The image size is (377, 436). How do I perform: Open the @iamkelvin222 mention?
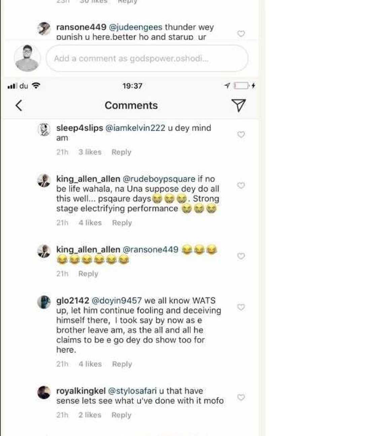pyautogui.click(x=135, y=128)
